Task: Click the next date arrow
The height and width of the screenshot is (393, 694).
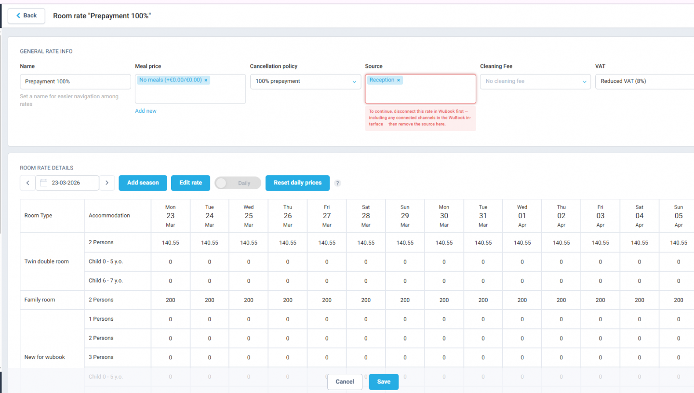Action: tap(107, 183)
